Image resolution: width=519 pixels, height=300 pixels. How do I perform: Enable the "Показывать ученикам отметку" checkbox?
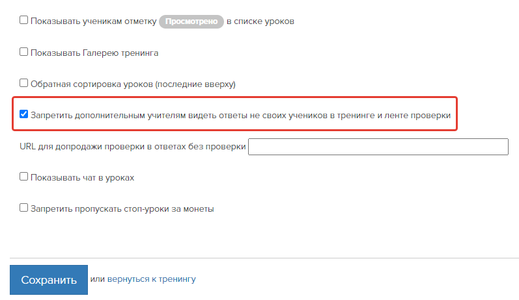click(23, 20)
